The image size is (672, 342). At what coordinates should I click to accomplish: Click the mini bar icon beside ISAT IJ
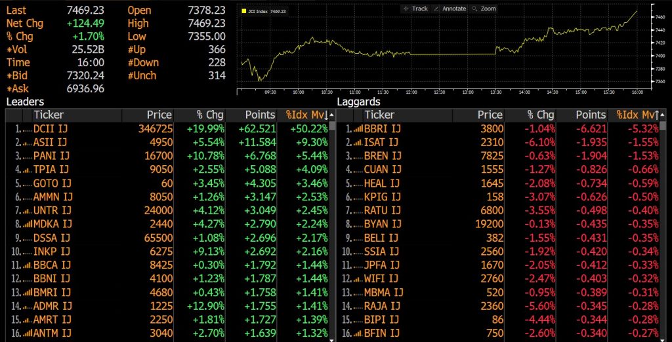358,143
